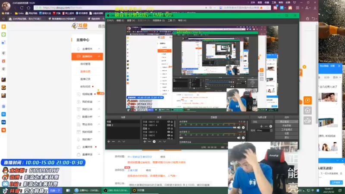Move the source up in OBS sources panel

tap(160, 142)
